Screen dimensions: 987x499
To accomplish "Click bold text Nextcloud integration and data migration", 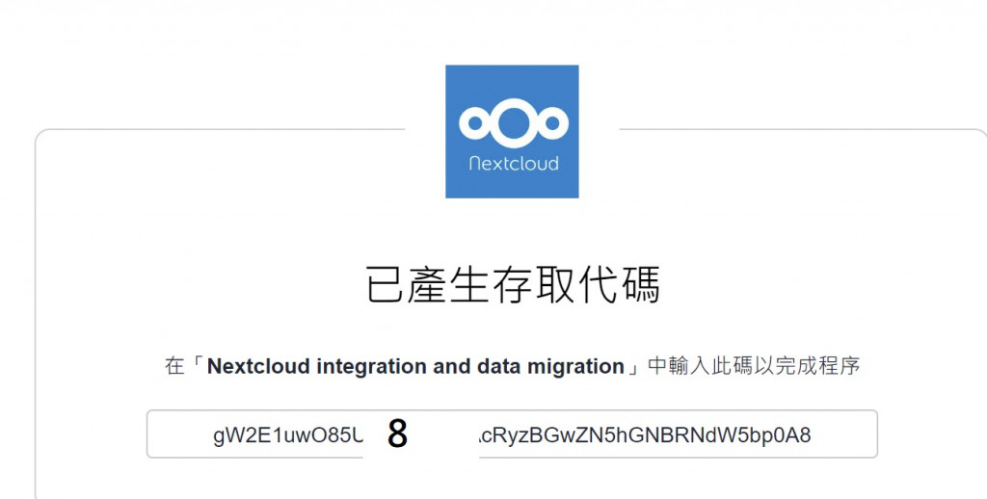I will point(415,366).
